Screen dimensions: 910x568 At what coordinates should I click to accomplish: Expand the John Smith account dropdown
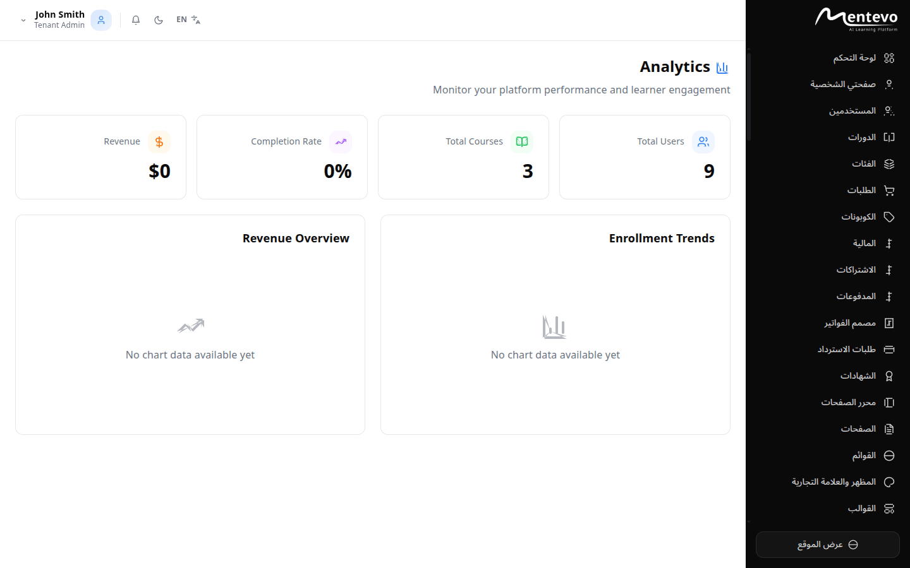coord(23,20)
